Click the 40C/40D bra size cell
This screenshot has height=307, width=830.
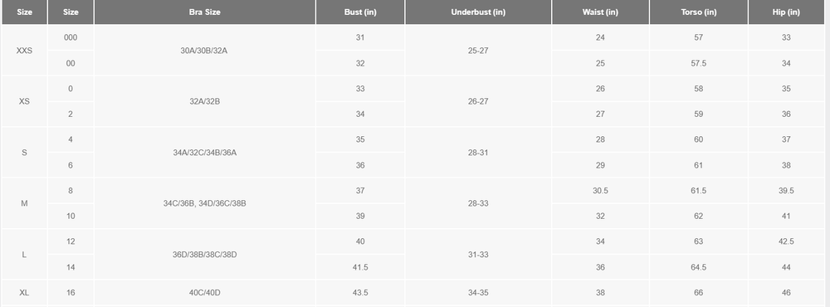click(204, 293)
